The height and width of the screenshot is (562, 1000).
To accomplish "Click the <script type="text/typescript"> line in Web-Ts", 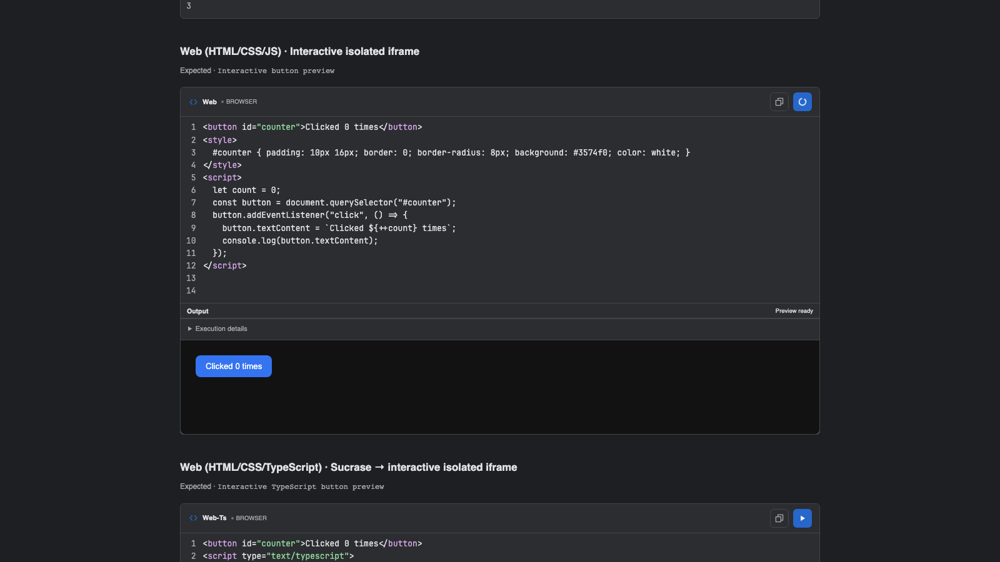I will [x=278, y=556].
